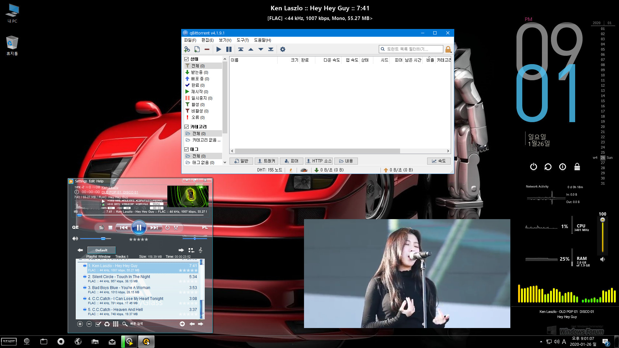This screenshot has height=348, width=619.
Task: Toggle alternative speed limits icon in status bar
Action: (x=304, y=170)
